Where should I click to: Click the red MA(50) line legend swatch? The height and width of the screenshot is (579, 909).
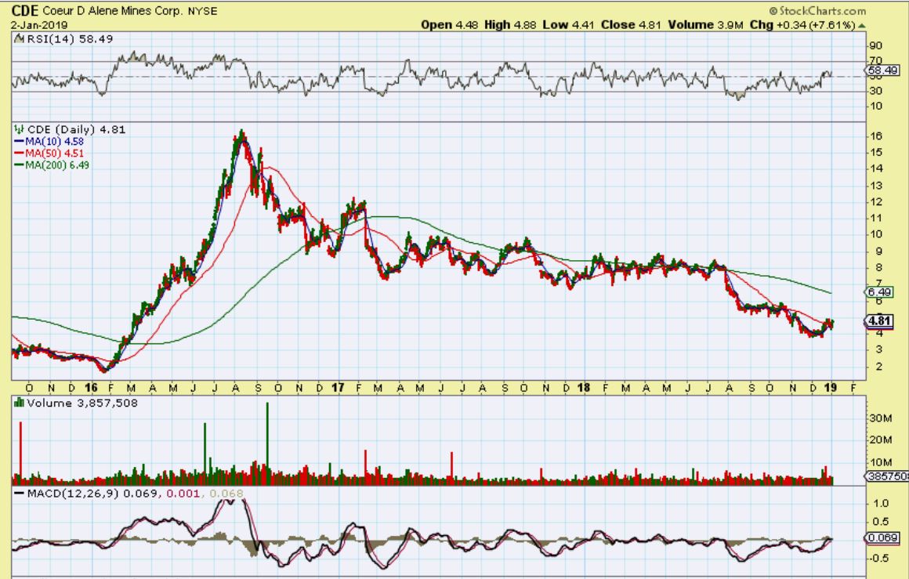pos(19,154)
